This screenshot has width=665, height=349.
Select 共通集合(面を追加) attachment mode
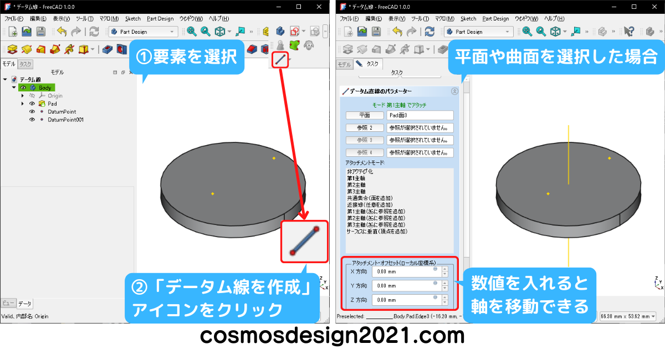tap(369, 198)
